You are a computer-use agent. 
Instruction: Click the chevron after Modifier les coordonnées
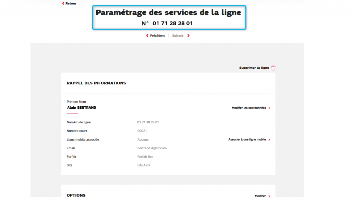coord(269,108)
